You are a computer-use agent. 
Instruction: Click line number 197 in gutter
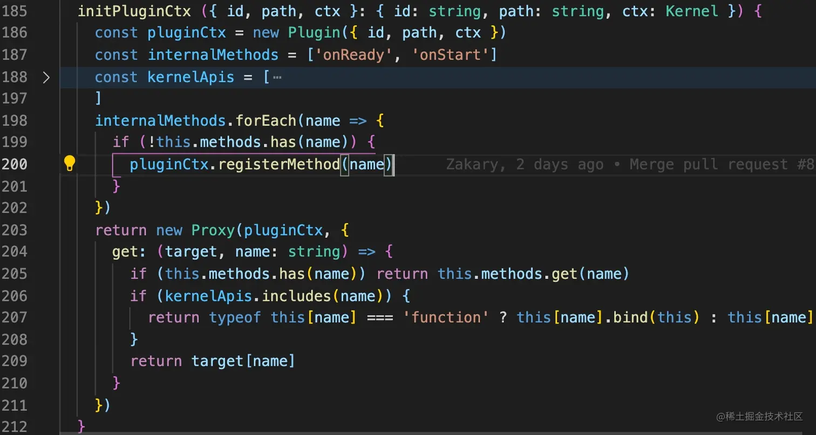pyautogui.click(x=15, y=98)
